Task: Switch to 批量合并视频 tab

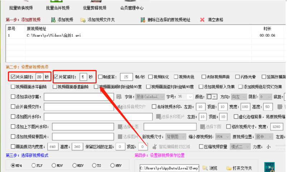Action: tap(58, 8)
